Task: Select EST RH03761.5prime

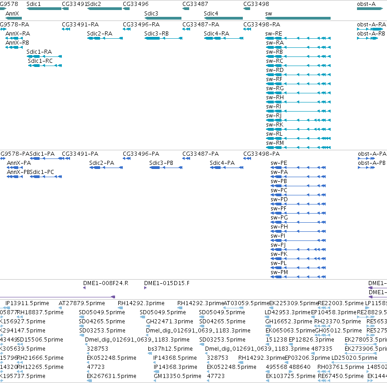Action: pyautogui.click(x=341, y=367)
